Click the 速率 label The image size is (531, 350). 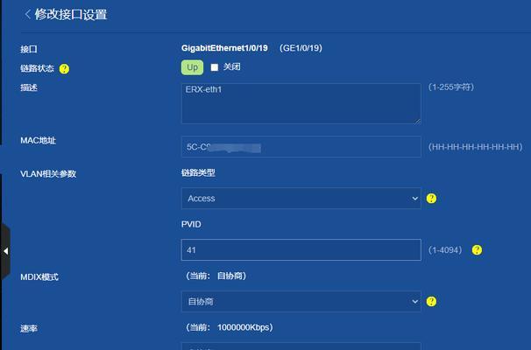[x=29, y=328]
